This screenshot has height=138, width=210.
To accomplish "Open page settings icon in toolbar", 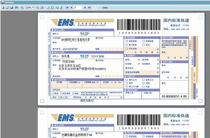I will [57, 7].
